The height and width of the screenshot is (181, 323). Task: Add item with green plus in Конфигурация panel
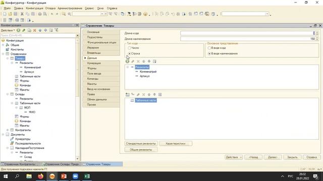coord(19,30)
